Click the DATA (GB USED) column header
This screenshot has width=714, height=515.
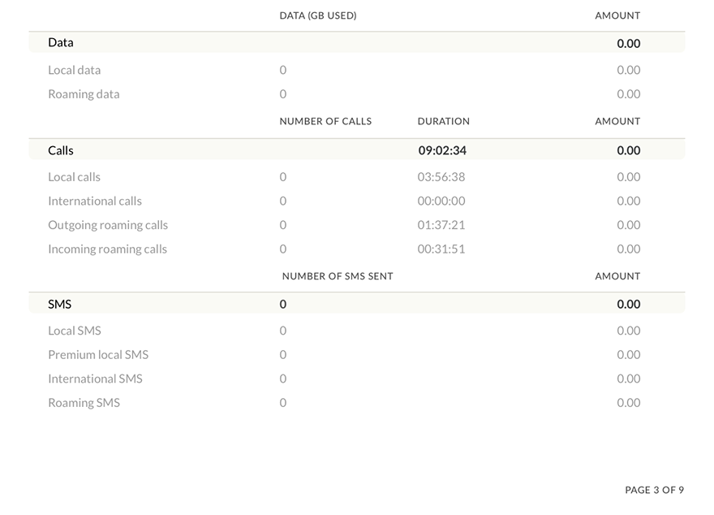click(x=318, y=15)
